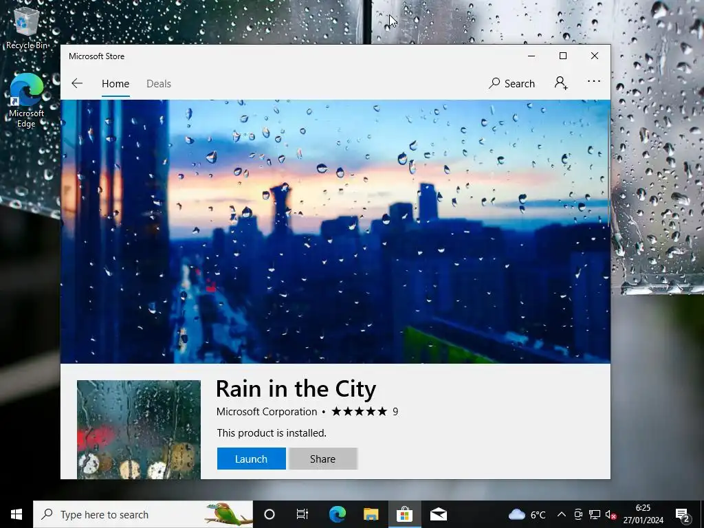Click the Meet Now tray icon

578,514
